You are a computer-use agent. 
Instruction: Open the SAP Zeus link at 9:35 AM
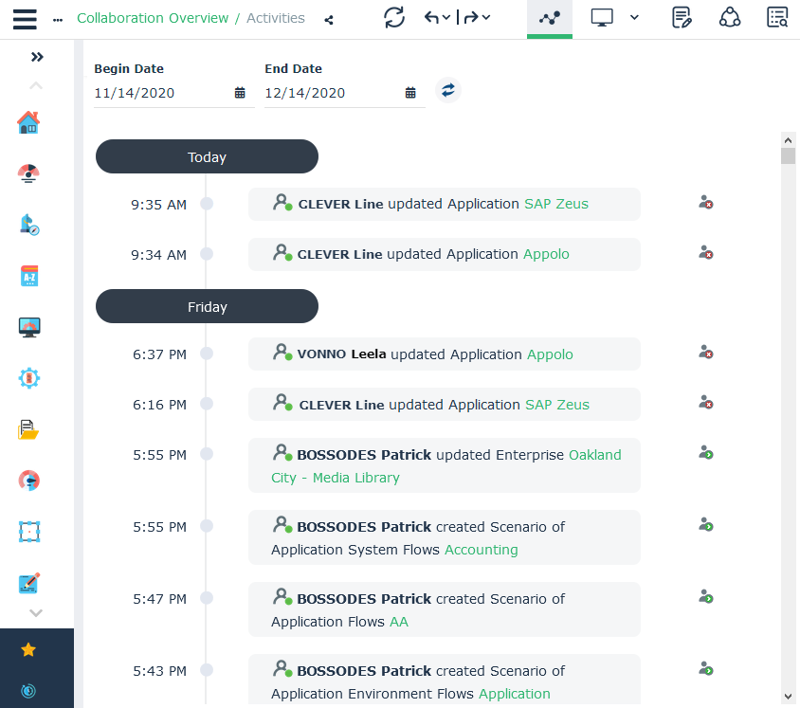point(556,204)
